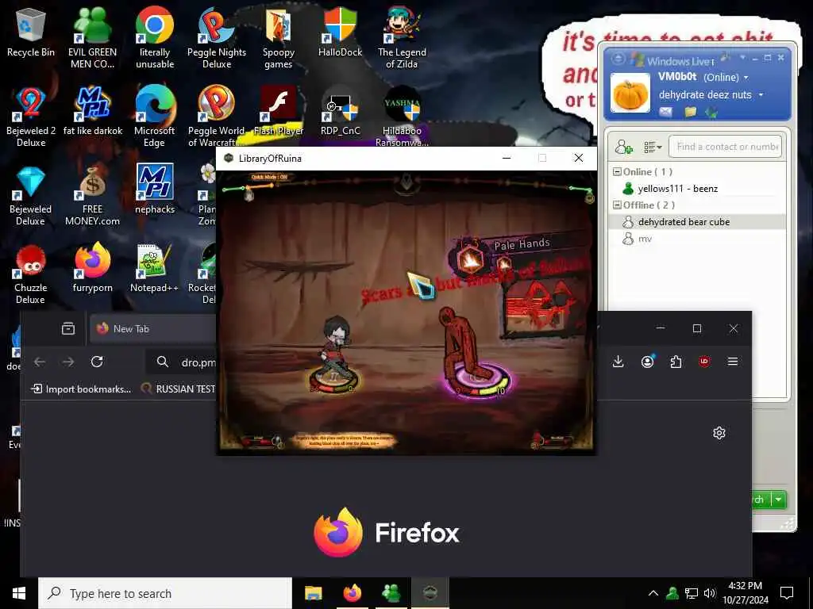Open Firefox downloads panel
Viewport: 813px width, 609px height.
coord(618,362)
